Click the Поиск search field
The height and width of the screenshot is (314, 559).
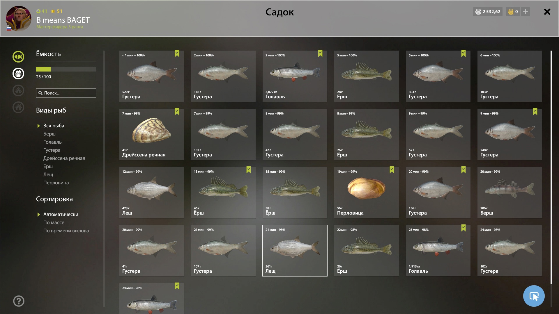coord(66,93)
